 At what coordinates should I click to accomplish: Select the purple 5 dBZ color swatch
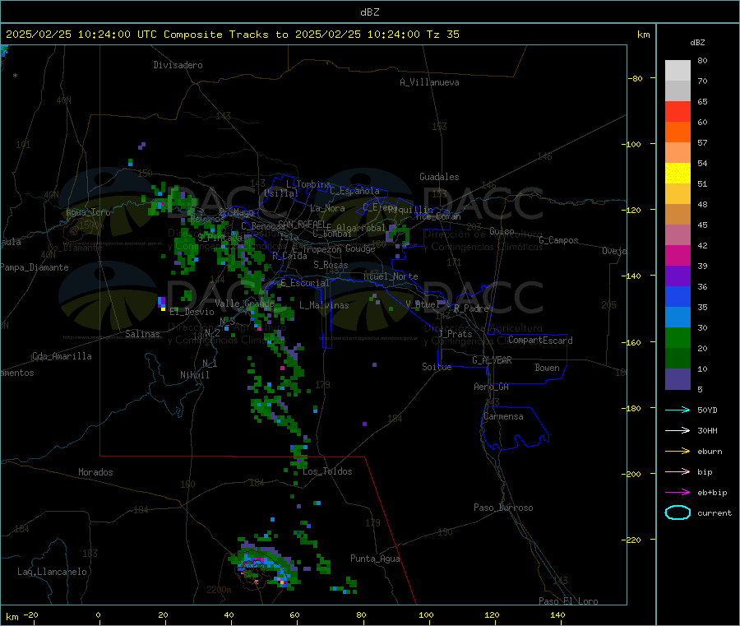click(678, 379)
